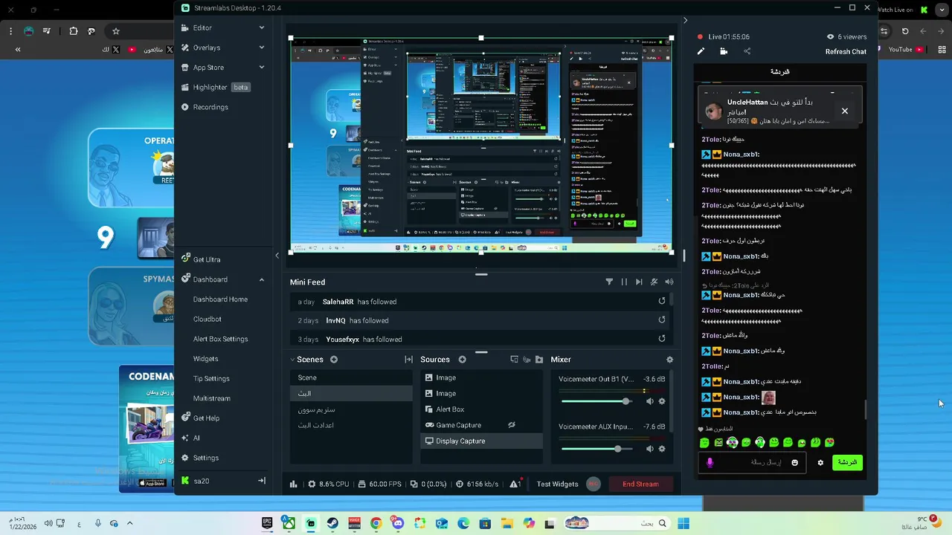Switch to the ستريم سوون scene

[x=351, y=409]
